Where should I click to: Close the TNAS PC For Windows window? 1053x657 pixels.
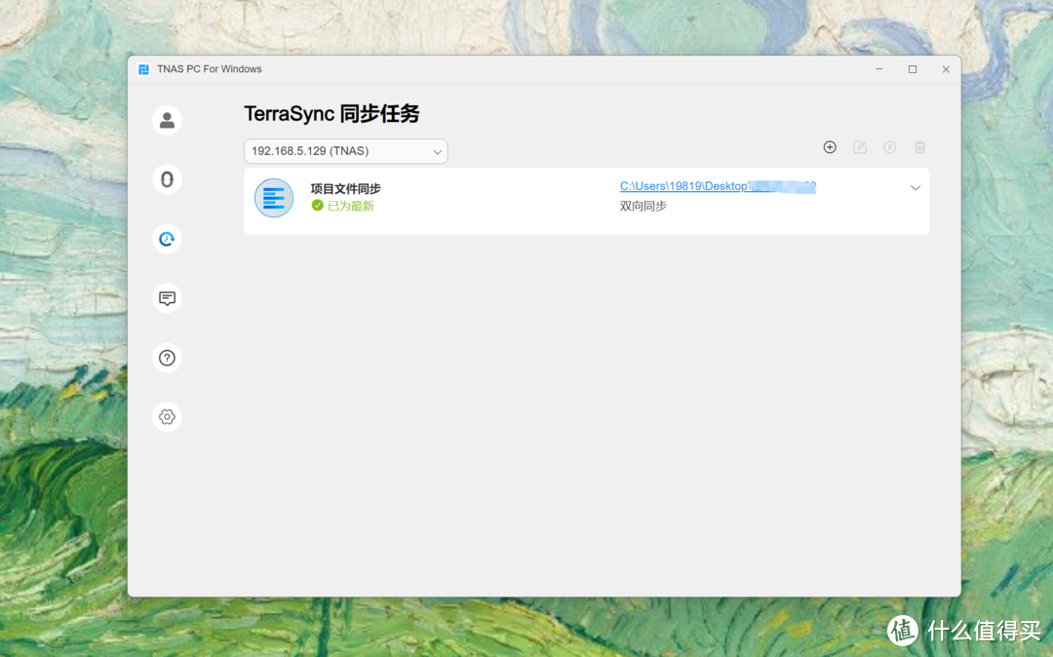(946, 69)
